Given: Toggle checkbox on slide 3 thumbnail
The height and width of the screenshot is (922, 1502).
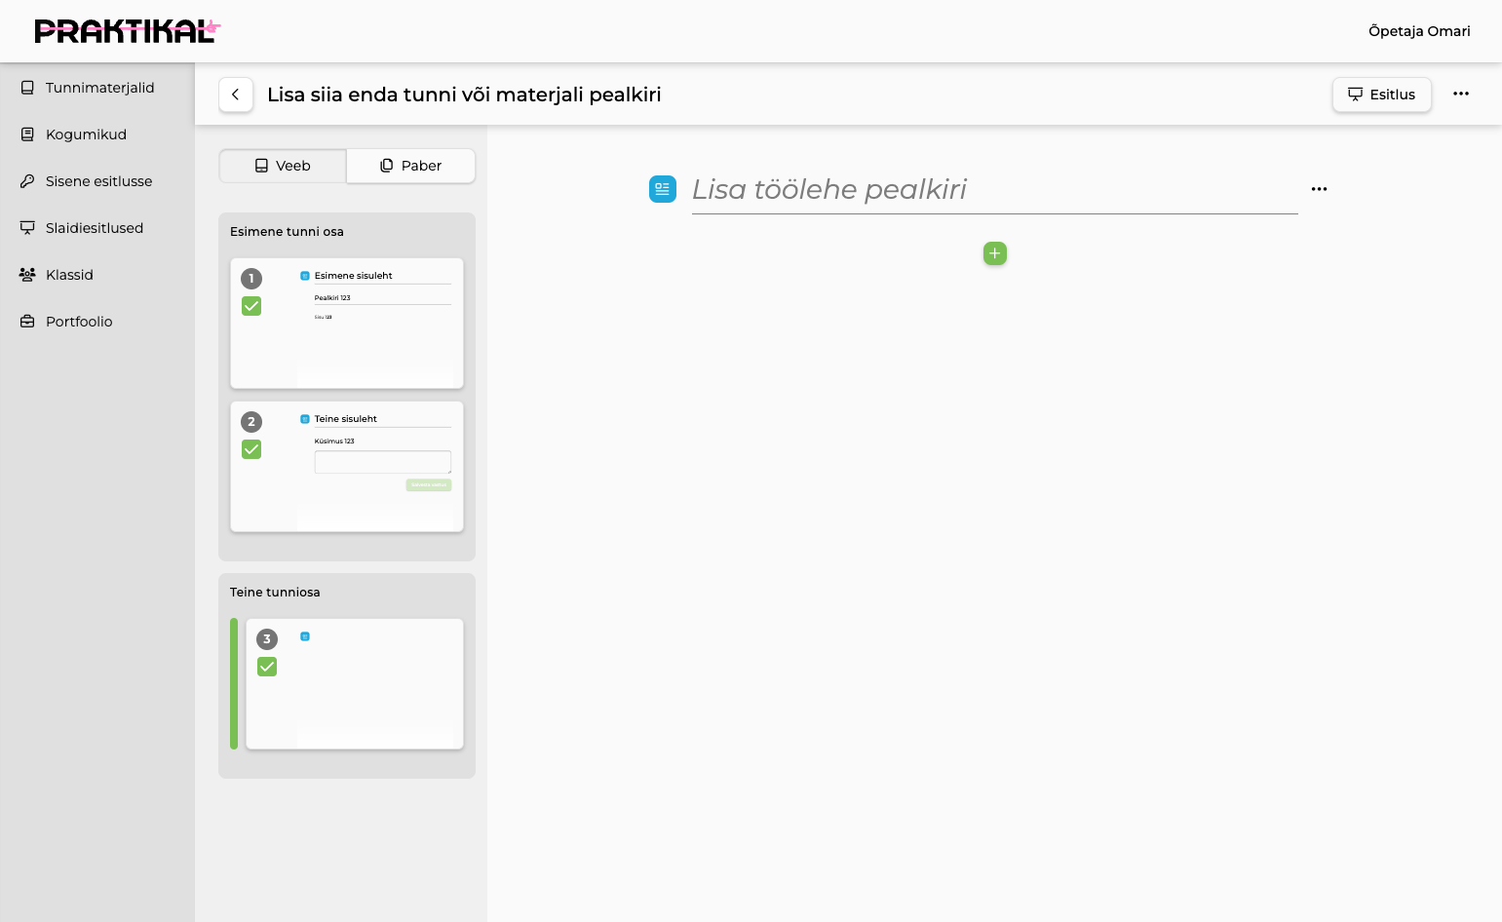Looking at the screenshot, I should [x=267, y=667].
